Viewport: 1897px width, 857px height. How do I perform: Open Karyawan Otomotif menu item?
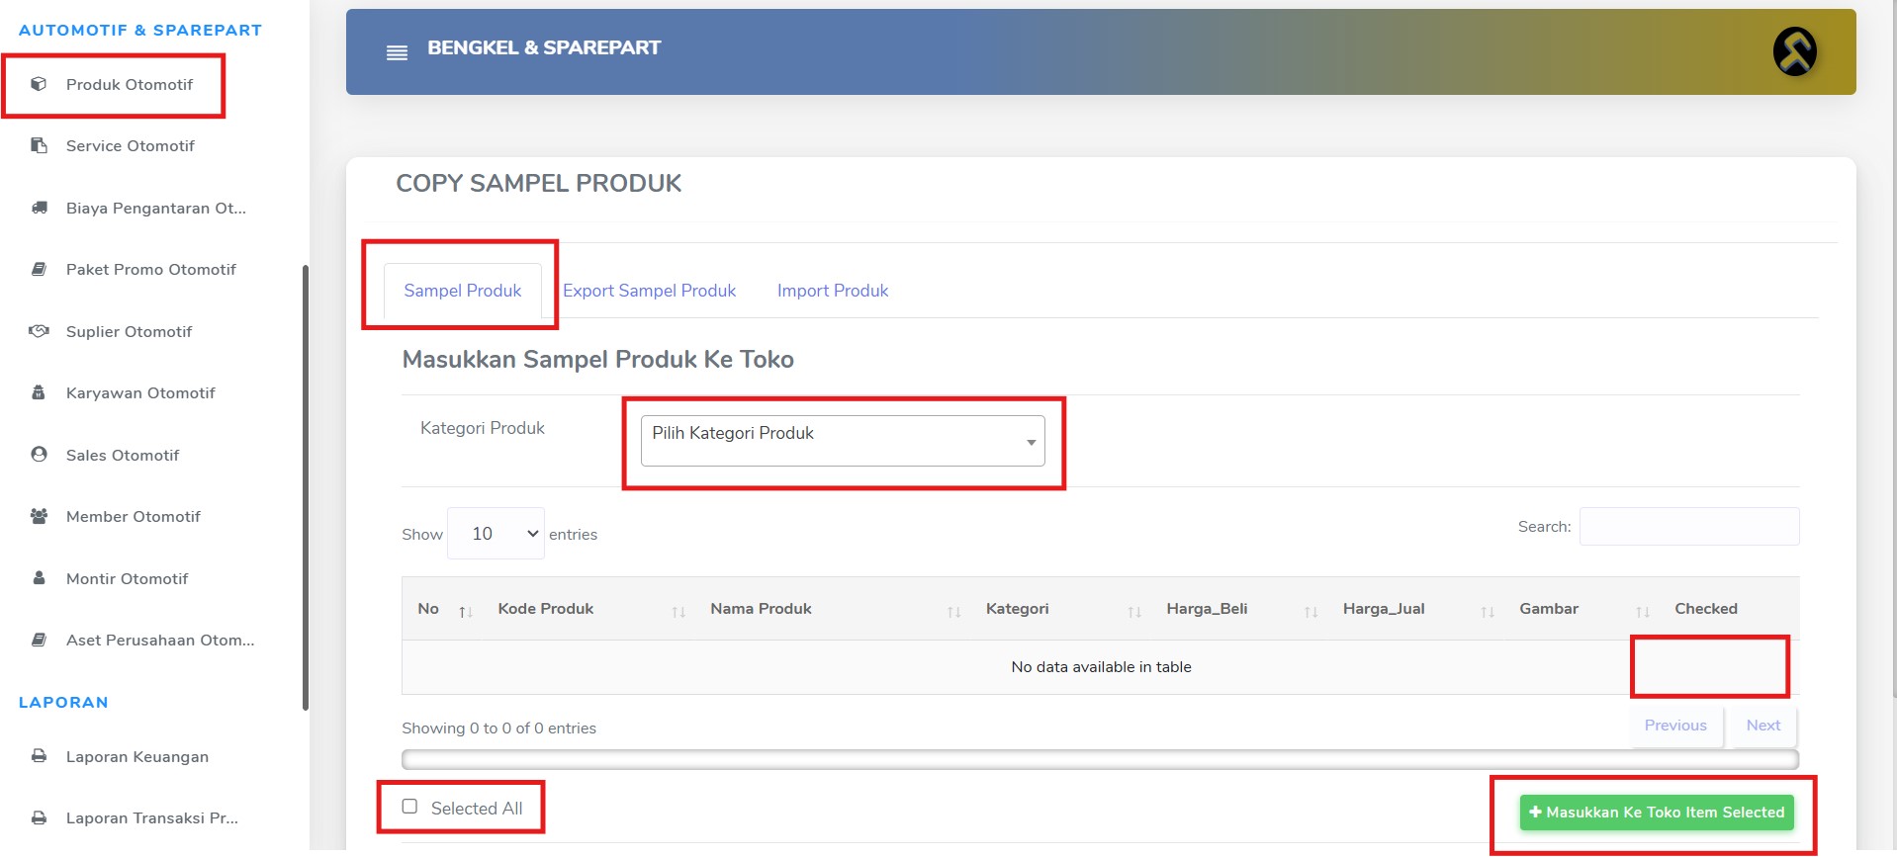[140, 392]
